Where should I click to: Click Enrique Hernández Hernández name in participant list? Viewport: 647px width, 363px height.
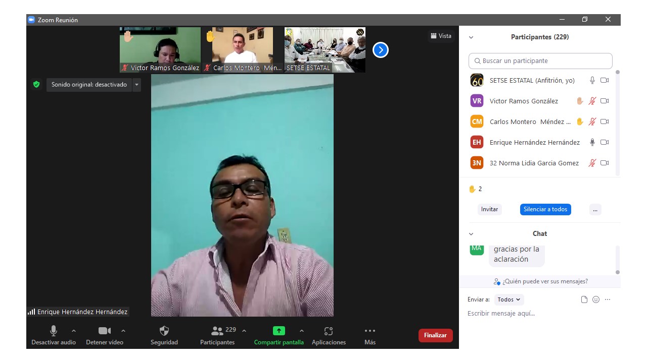(x=535, y=143)
